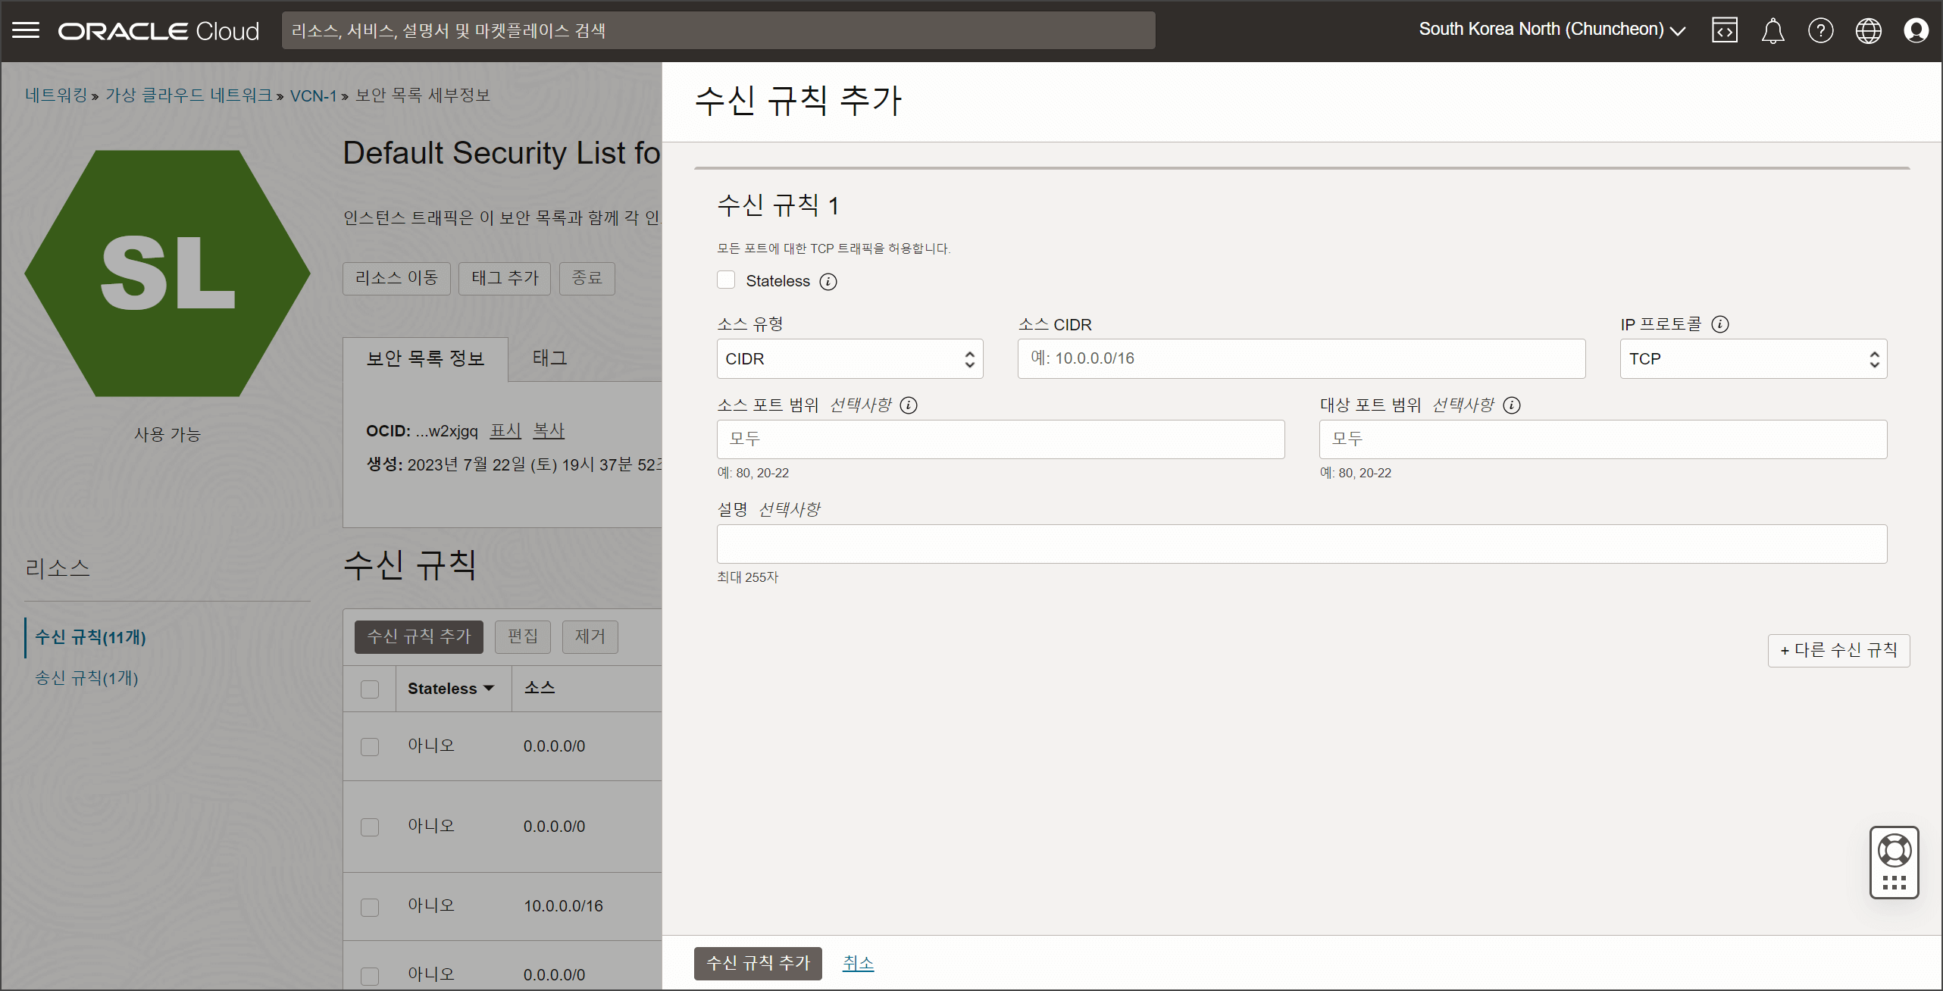Click the 리소스 이동 button
This screenshot has height=991, width=1943.
(x=396, y=278)
